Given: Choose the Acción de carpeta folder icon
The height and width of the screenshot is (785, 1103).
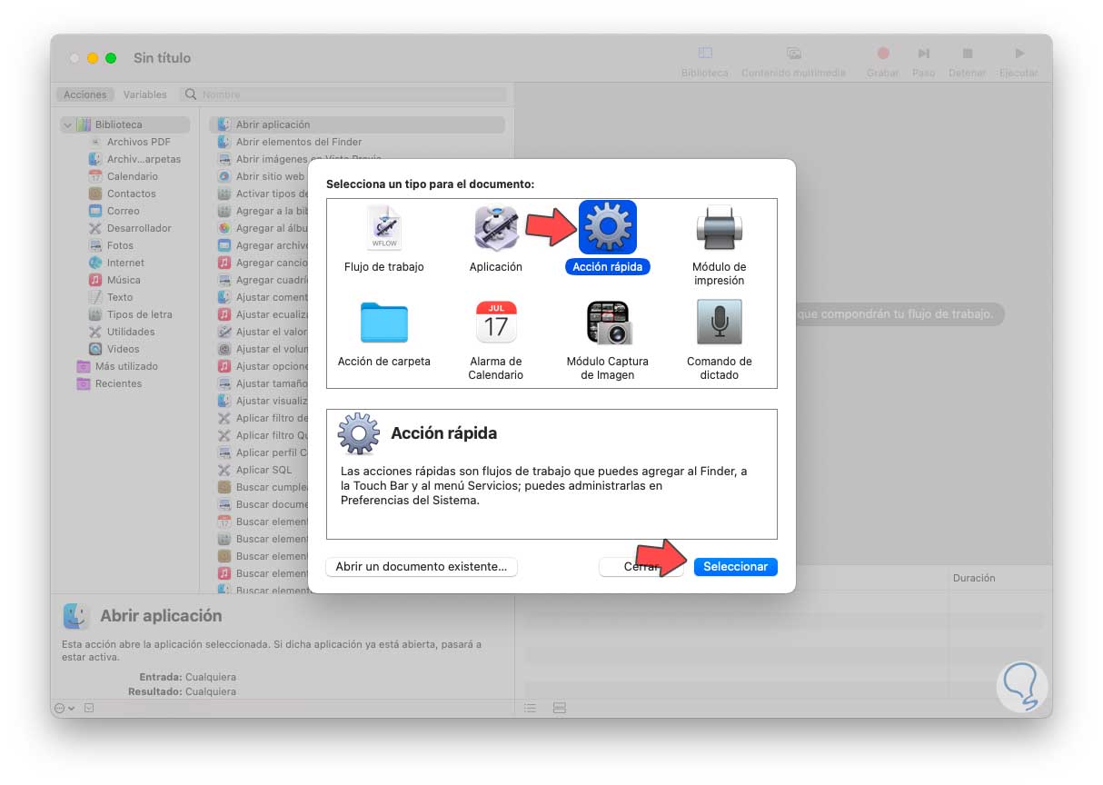Looking at the screenshot, I should pos(383,322).
